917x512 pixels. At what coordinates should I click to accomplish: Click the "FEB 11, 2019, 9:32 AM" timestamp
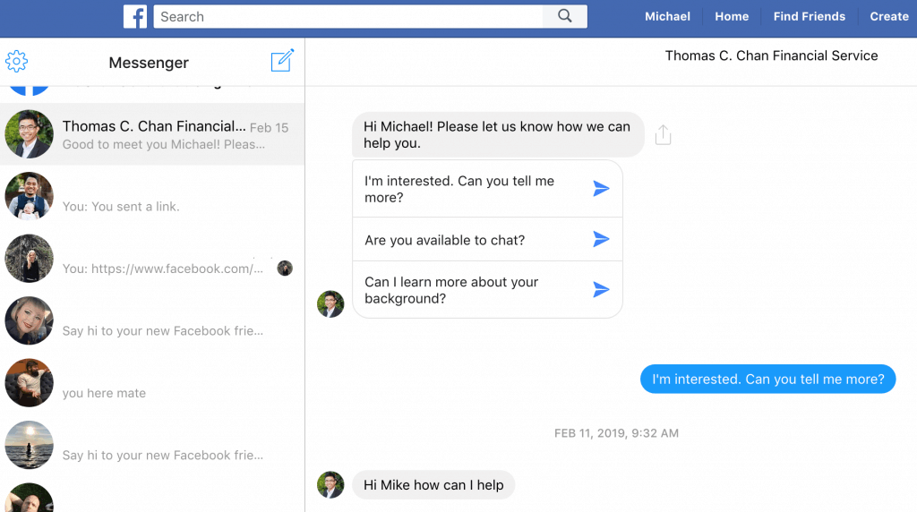[616, 433]
